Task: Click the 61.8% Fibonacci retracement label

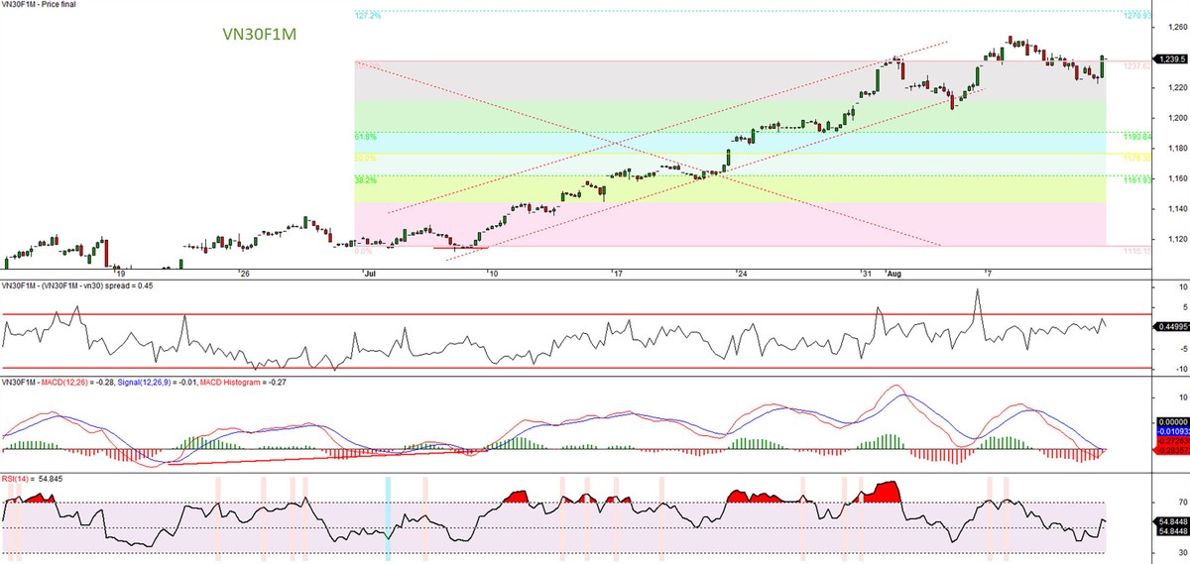Action: pyautogui.click(x=365, y=137)
